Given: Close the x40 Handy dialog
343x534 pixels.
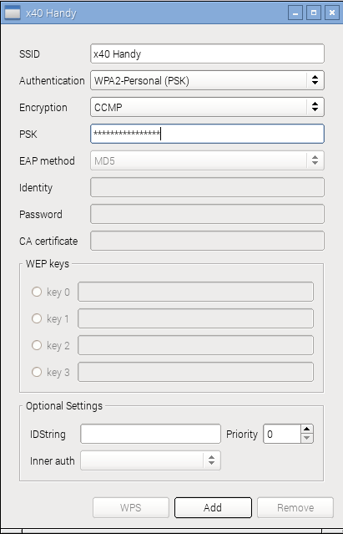Looking at the screenshot, I should (332, 13).
